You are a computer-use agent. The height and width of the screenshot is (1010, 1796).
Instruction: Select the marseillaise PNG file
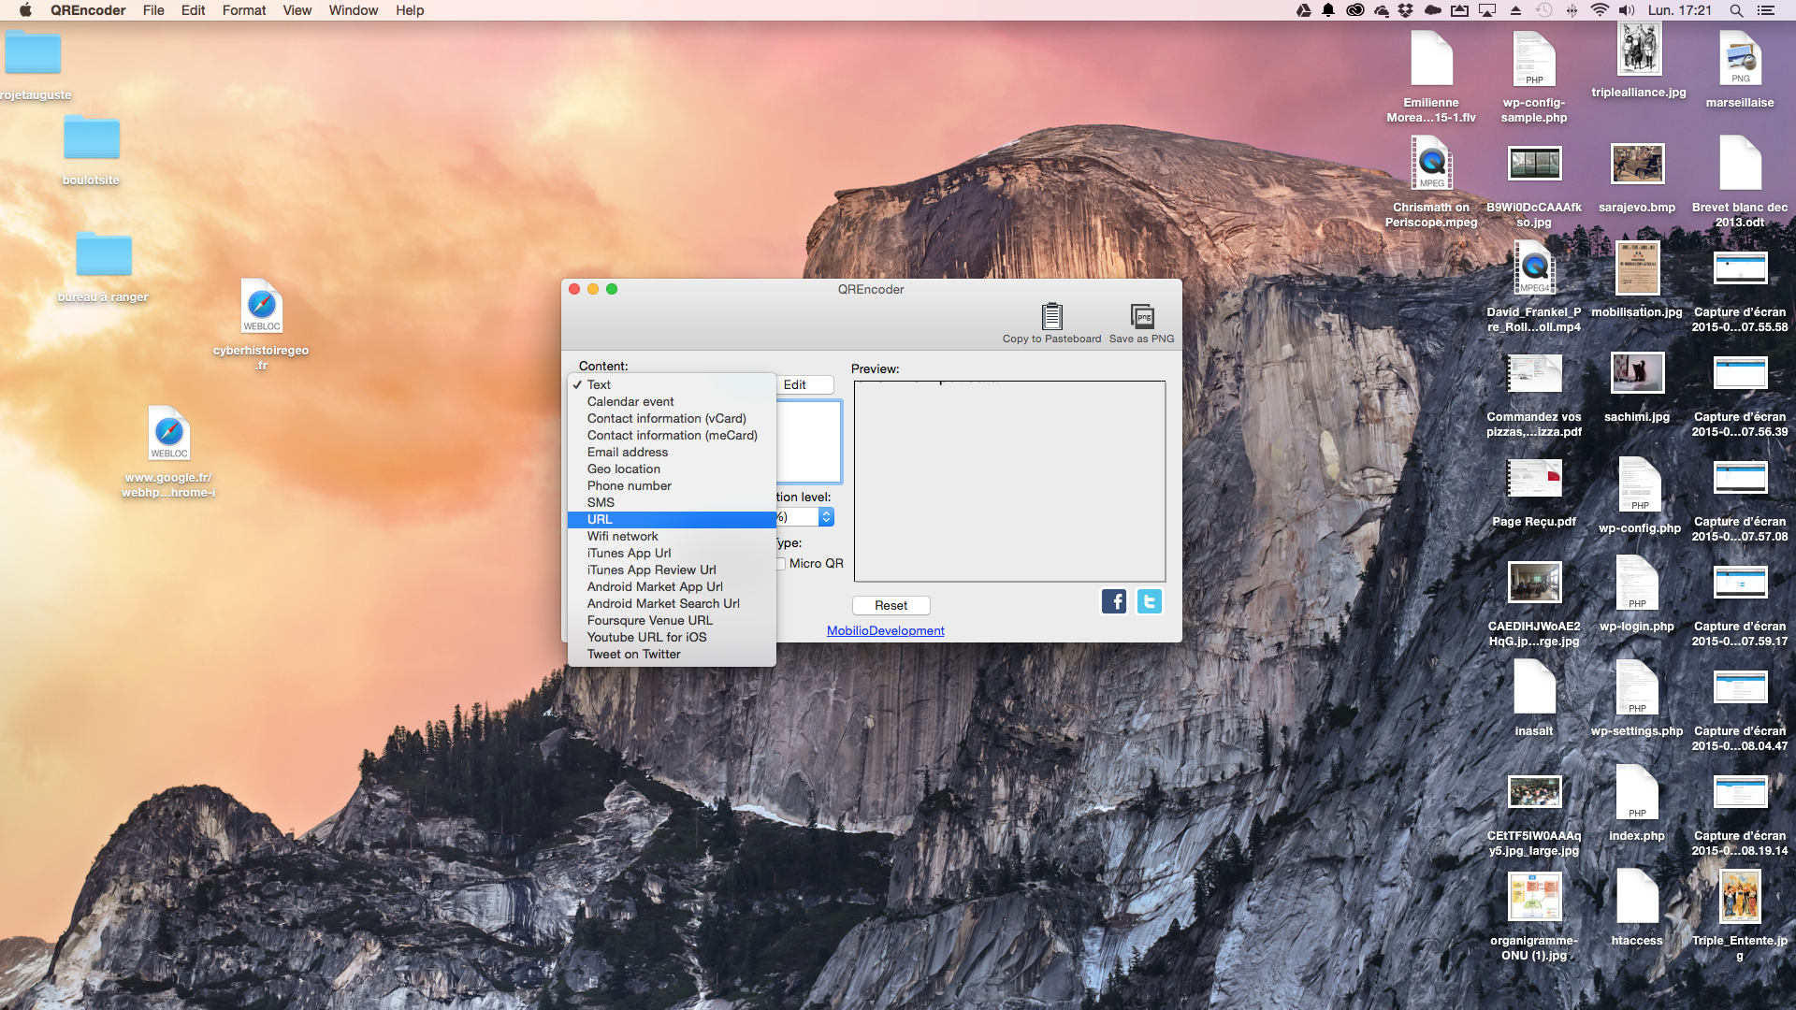pos(1740,59)
